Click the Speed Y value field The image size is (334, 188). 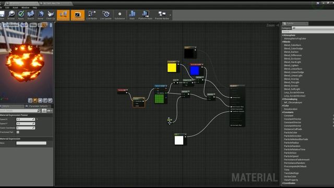pyautogui.click(x=26, y=124)
